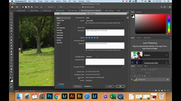Click the Copyright Notice text box
The image size is (181, 101).
click(105, 62)
